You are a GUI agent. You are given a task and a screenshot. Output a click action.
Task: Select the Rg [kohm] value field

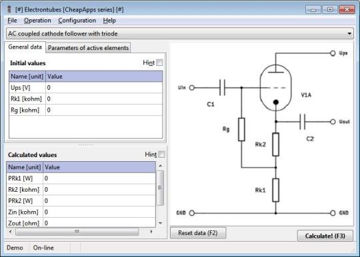(104, 110)
